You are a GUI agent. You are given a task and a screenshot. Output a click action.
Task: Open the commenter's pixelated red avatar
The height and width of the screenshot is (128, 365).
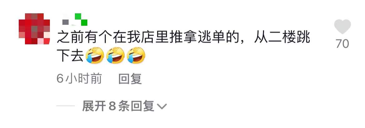[34, 29]
